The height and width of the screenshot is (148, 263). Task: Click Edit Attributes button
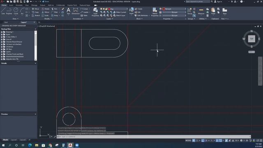141,16
